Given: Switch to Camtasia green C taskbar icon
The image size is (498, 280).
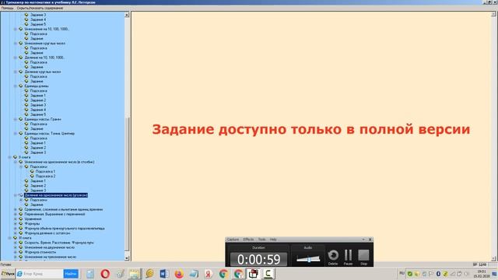Looking at the screenshot, I should [268, 274].
